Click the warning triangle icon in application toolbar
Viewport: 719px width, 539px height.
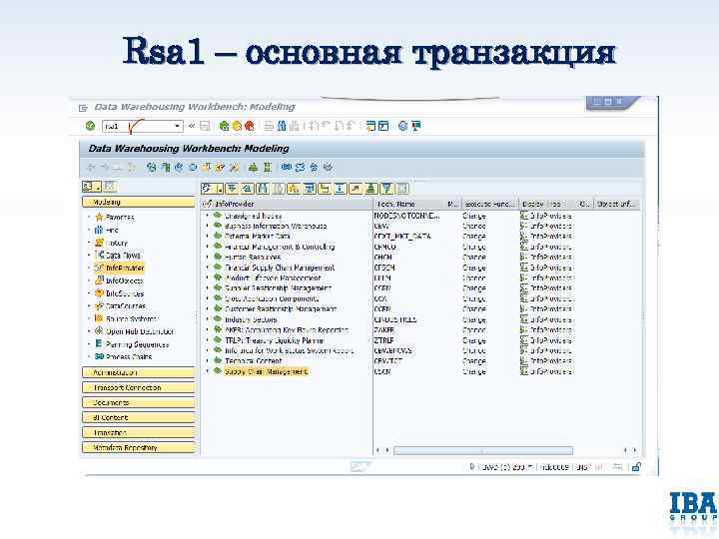(253, 168)
